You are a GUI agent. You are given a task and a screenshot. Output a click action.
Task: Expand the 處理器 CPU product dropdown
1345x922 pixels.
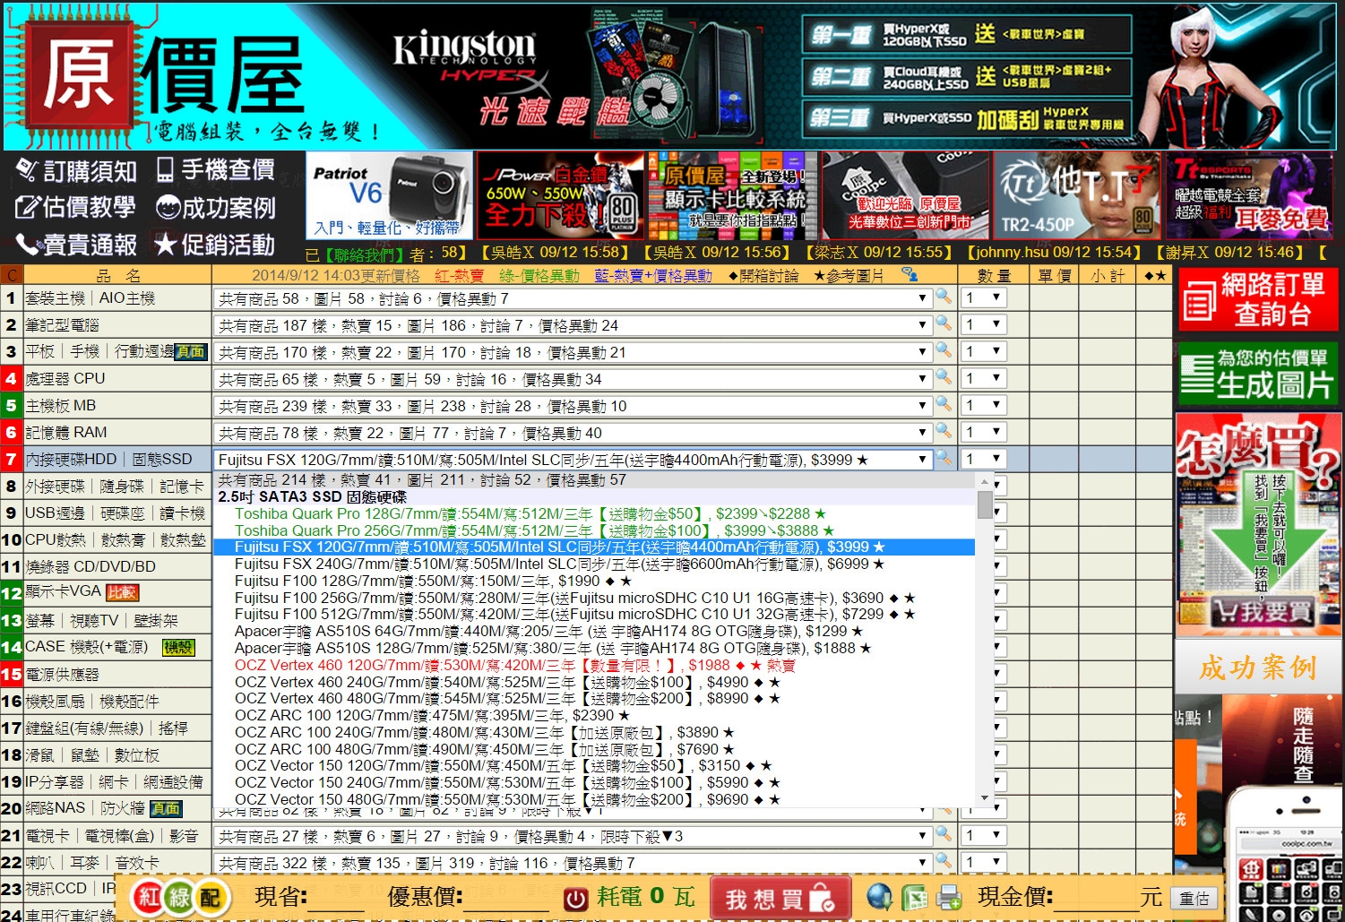pos(573,378)
